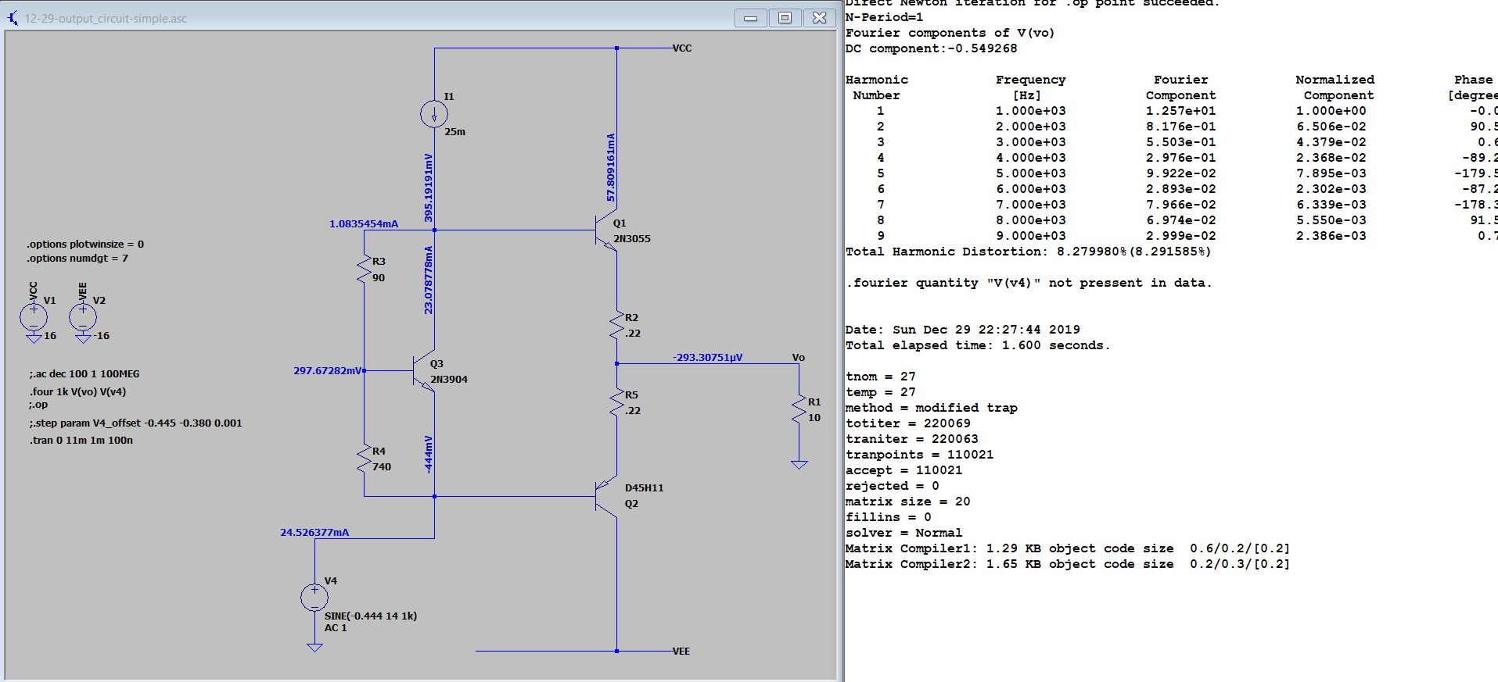Select resistor R4 symbol
This screenshot has width=1498, height=682.
(x=364, y=459)
